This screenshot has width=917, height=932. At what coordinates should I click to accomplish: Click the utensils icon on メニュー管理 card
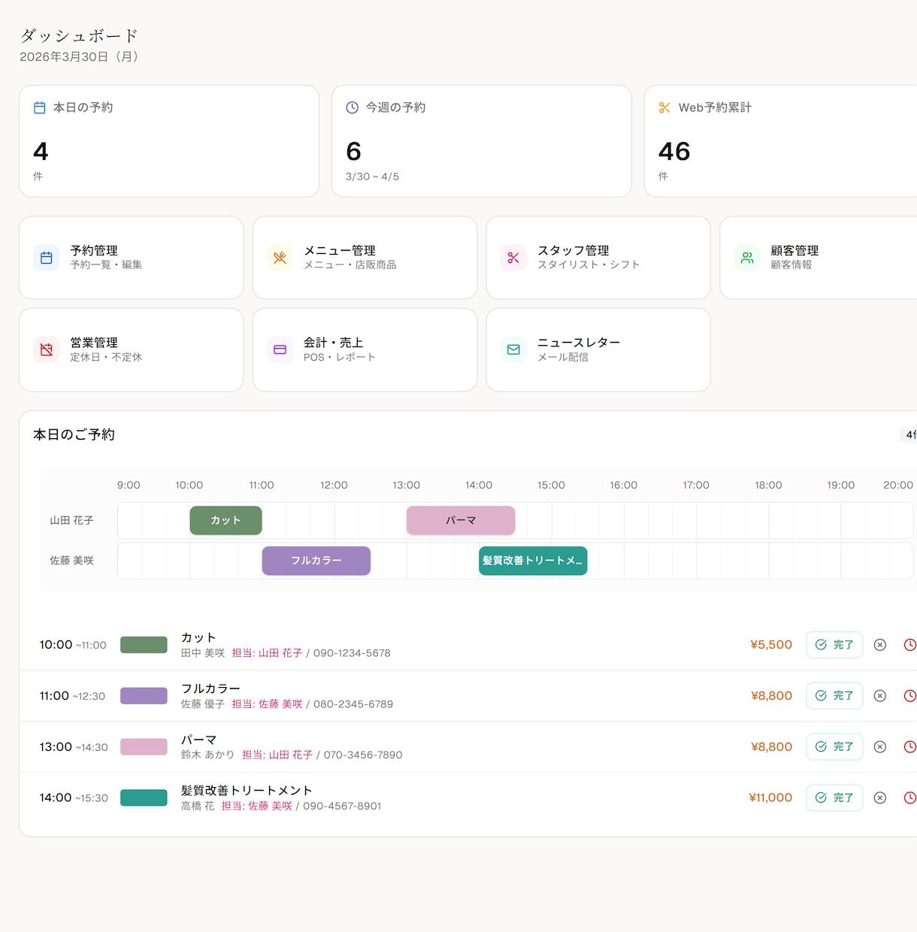[x=280, y=258]
